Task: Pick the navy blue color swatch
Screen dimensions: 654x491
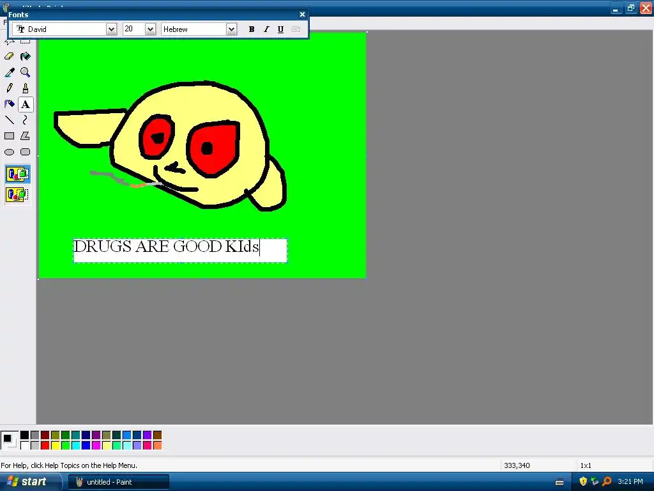Action: (x=86, y=435)
